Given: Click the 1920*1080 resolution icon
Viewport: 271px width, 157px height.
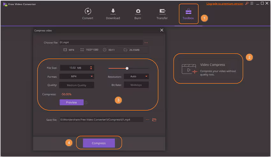Looking at the screenshot, I should coord(82,50).
